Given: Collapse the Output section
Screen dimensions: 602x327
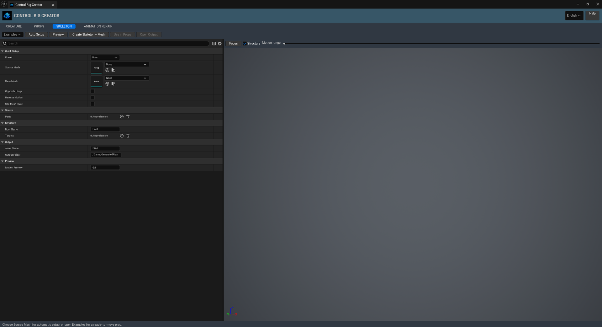Looking at the screenshot, I should [3, 142].
